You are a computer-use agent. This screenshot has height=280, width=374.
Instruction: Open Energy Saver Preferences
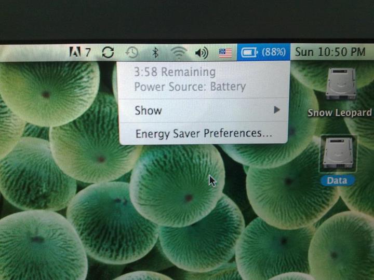pyautogui.click(x=203, y=134)
